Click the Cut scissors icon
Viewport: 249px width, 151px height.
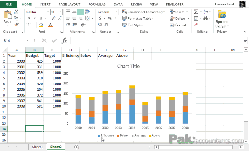coord(16,12)
